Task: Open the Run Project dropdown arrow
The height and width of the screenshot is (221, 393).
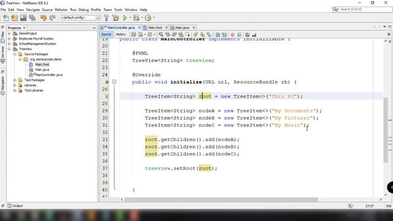Action: coord(130,18)
